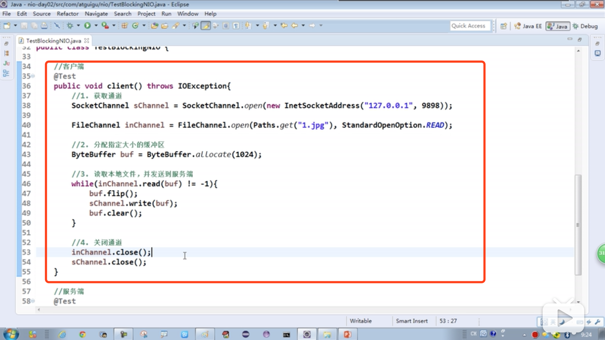Switch to the Debug perspective
The width and height of the screenshot is (605, 340).
coord(585,26)
